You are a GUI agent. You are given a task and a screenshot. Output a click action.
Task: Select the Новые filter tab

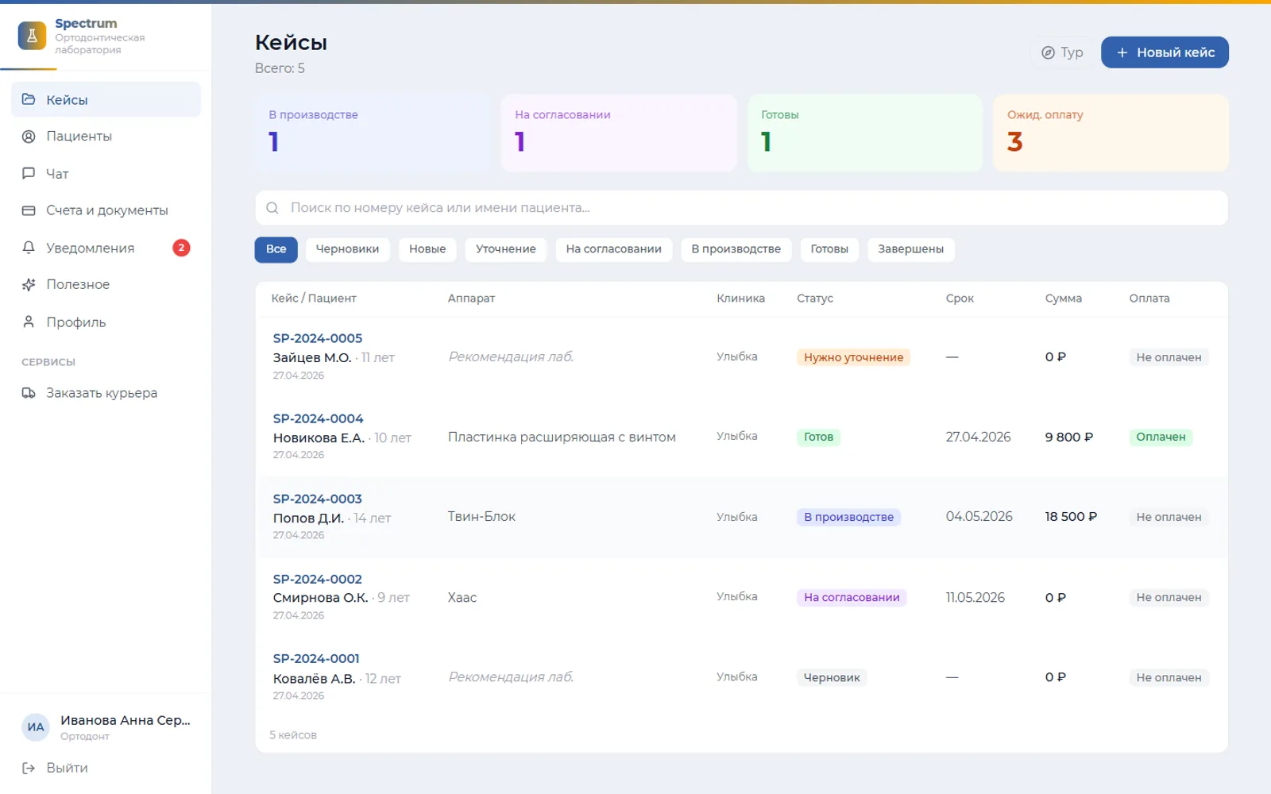427,249
